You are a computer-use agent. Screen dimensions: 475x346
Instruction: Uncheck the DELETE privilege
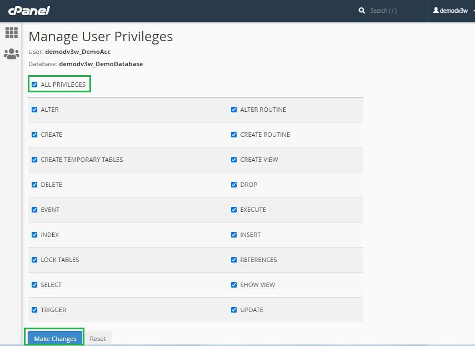click(34, 185)
